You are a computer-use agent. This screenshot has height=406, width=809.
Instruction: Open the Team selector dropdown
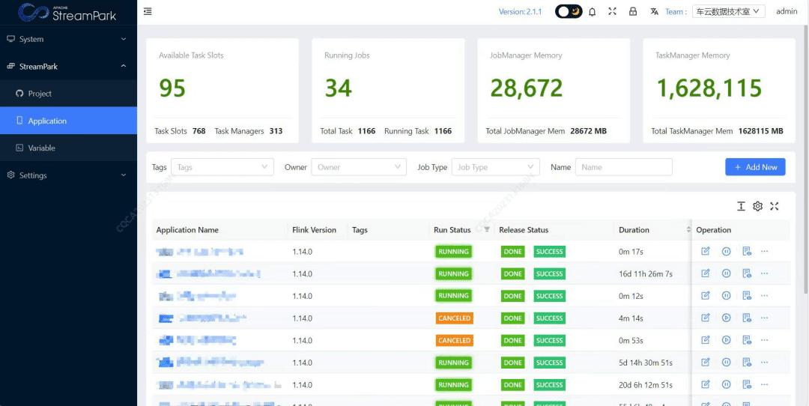click(x=727, y=11)
